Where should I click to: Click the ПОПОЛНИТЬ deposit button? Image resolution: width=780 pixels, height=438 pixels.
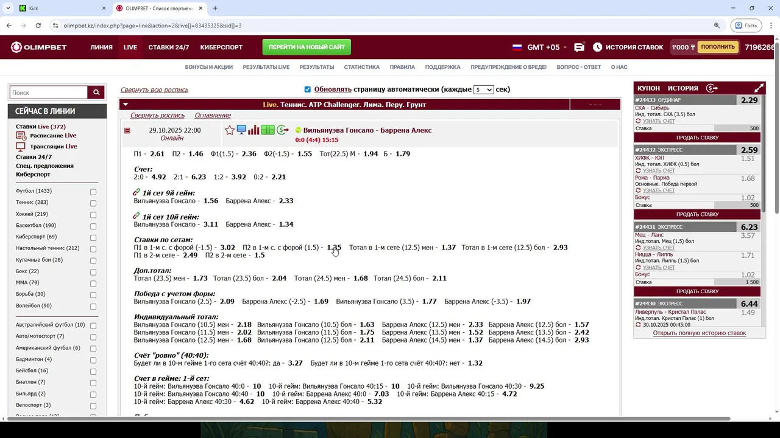pos(718,47)
